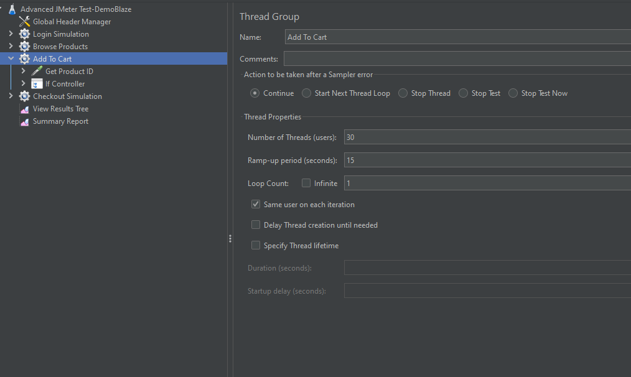Click the If Controller icon
The height and width of the screenshot is (377, 631).
click(x=37, y=84)
